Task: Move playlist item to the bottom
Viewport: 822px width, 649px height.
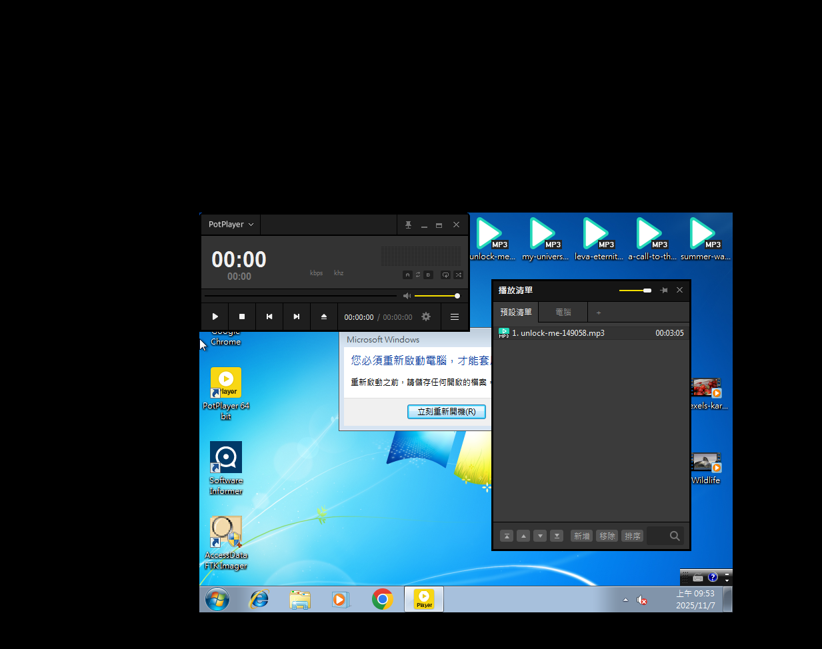Action: pyautogui.click(x=557, y=536)
